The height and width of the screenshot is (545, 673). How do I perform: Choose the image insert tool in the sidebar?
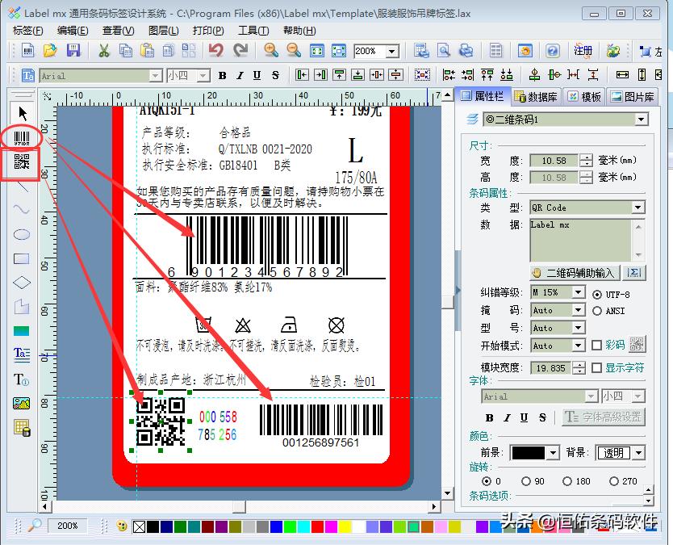point(22,400)
